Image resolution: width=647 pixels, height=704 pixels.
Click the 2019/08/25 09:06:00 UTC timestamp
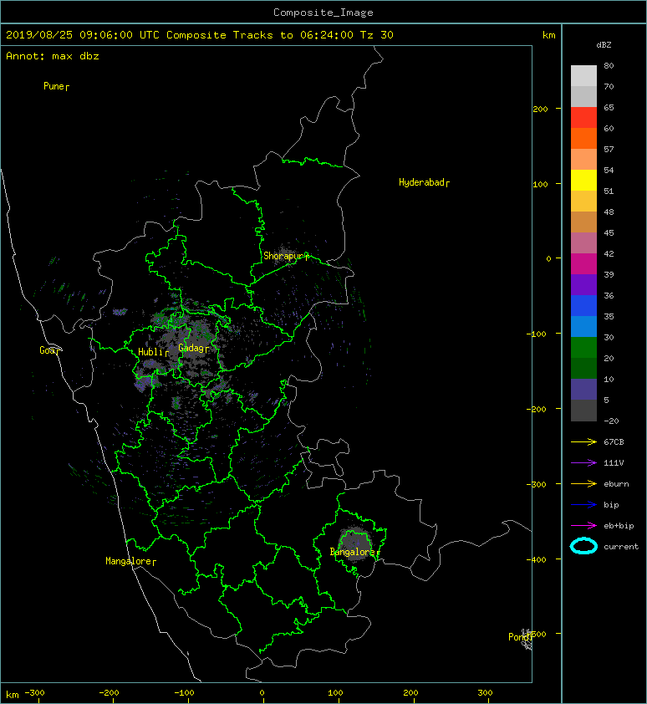(83, 35)
